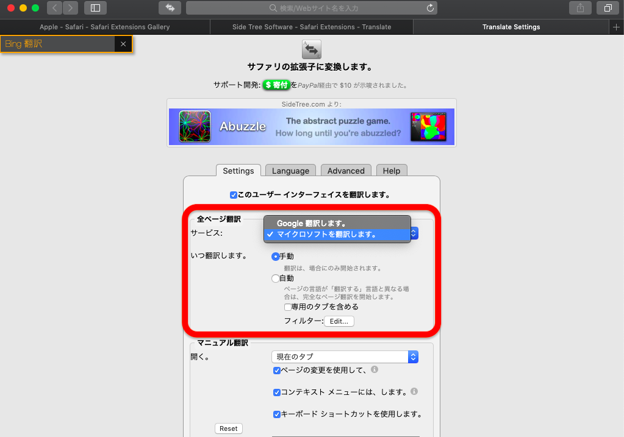Click the Bing 翻訳 label

click(x=23, y=44)
